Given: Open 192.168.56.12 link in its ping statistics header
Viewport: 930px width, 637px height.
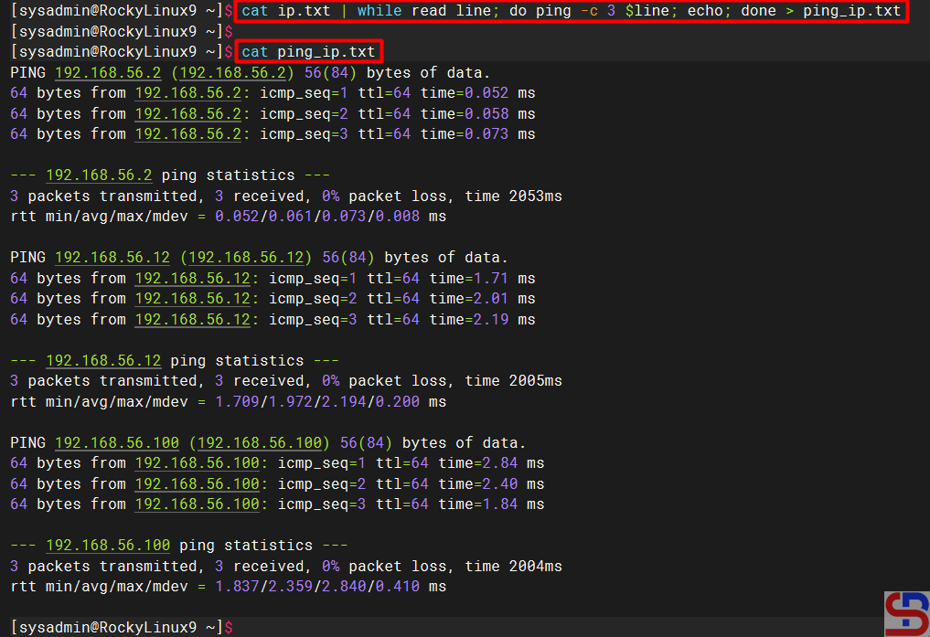Looking at the screenshot, I should (103, 361).
